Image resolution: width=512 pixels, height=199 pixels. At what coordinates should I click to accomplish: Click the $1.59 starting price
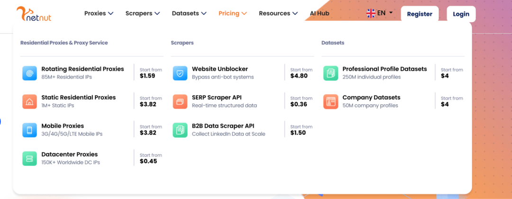tap(147, 76)
